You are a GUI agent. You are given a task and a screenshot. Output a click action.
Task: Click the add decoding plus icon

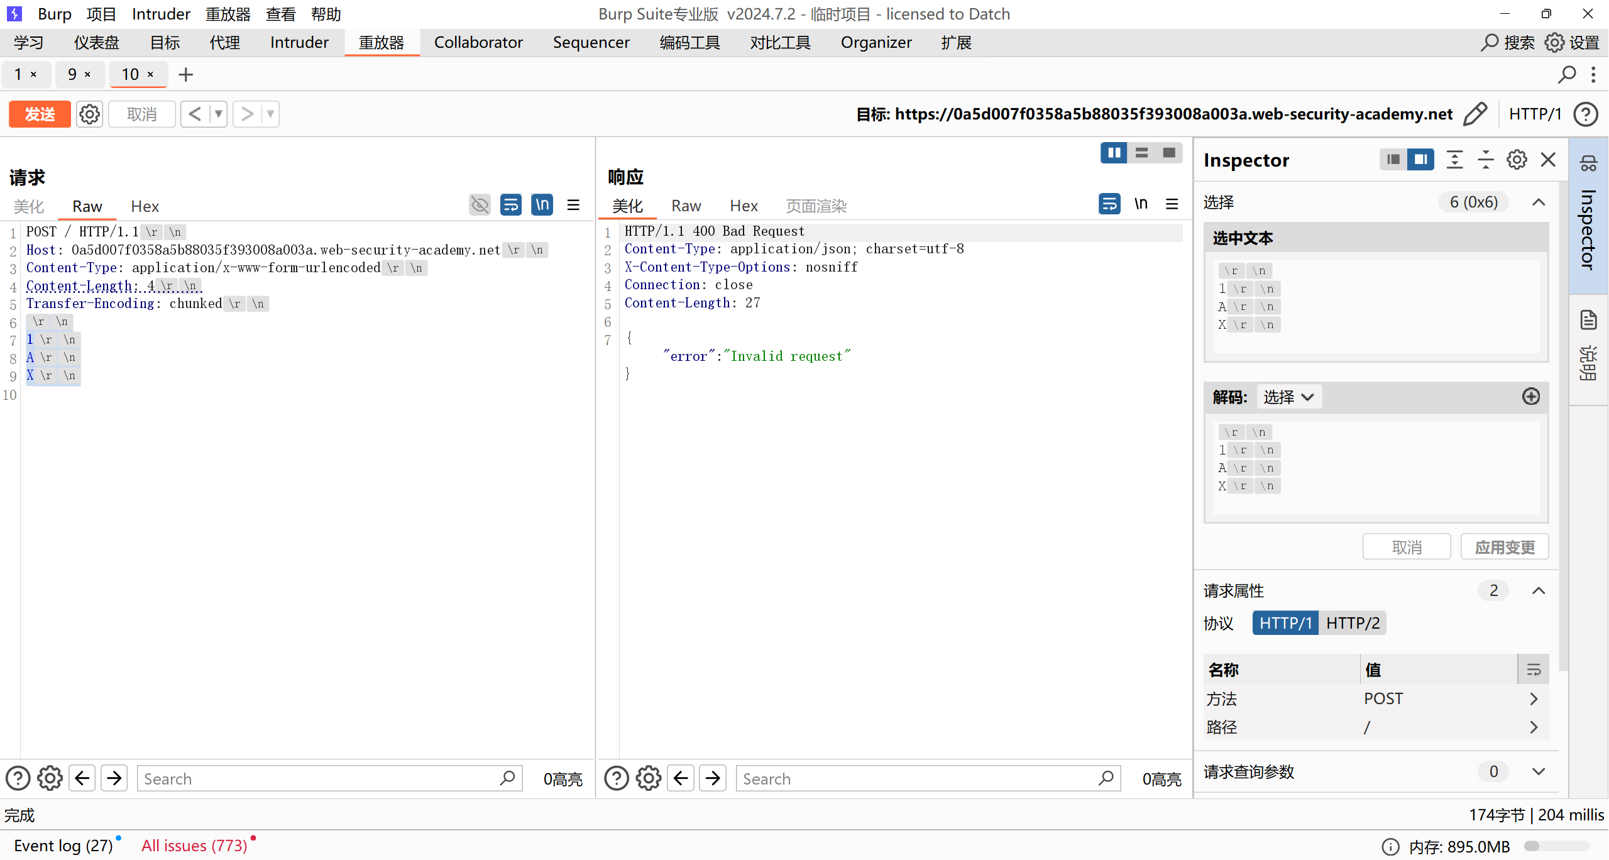1530,396
